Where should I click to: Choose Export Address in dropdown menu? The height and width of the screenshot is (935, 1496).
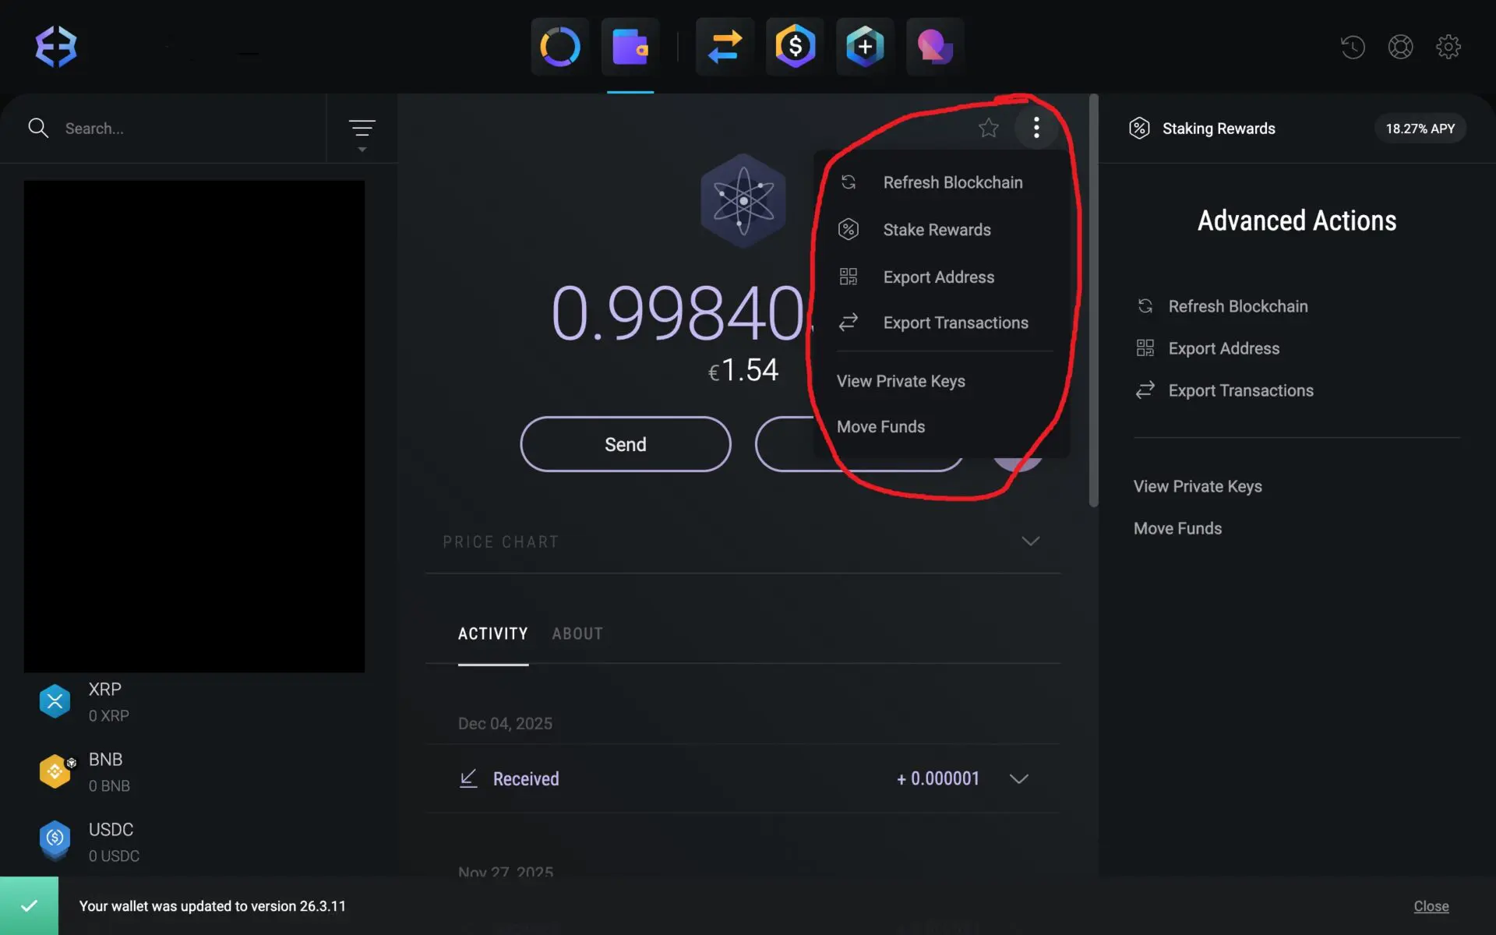click(941, 277)
